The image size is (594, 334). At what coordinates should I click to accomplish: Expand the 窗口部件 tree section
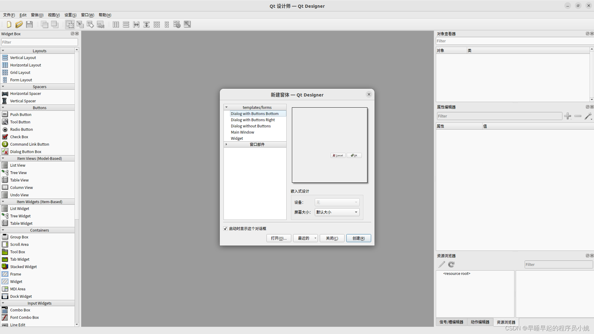tap(227, 144)
